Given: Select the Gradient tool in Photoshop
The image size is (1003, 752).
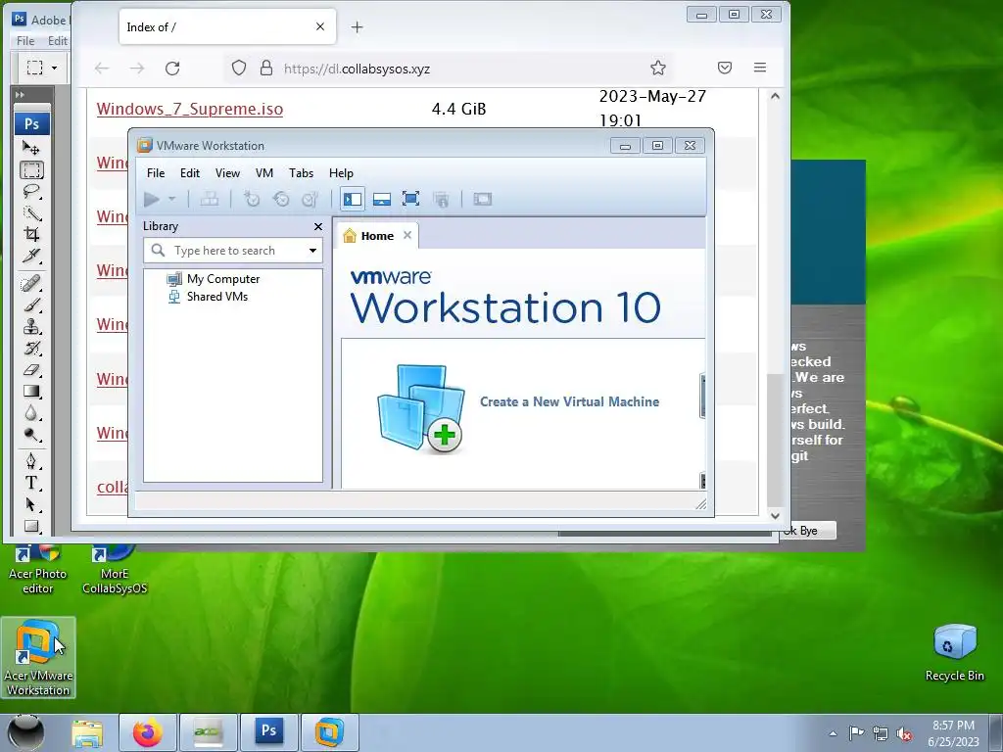Looking at the screenshot, I should [31, 392].
